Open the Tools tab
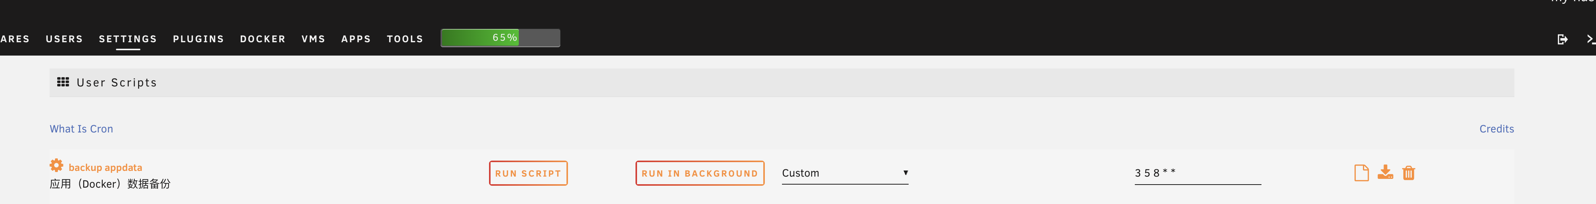1596x204 pixels. point(405,39)
